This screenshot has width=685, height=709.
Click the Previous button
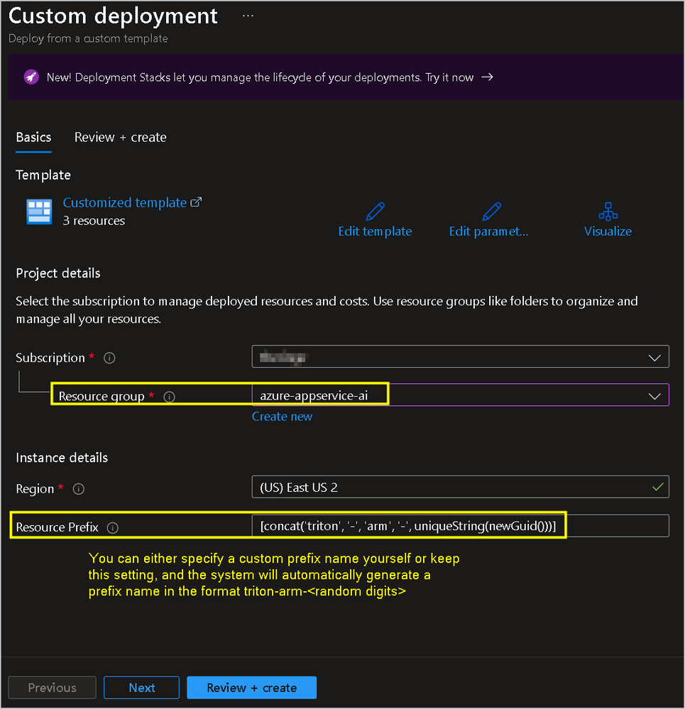click(x=52, y=688)
